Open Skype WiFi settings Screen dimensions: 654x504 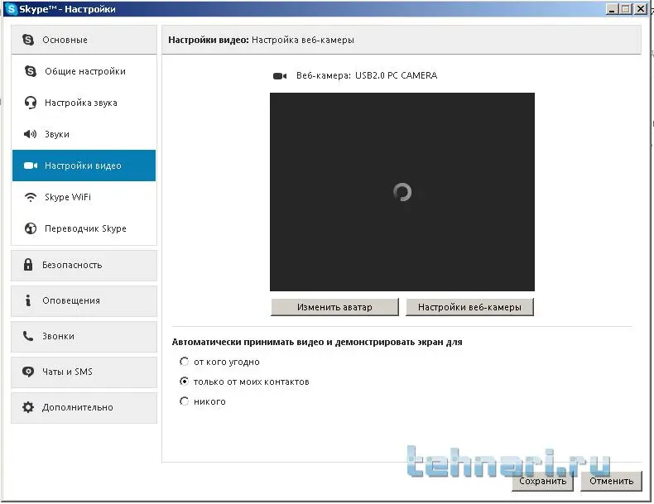pyautogui.click(x=84, y=197)
